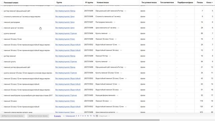
Task: Check the row 'ламинат распродажа'
Action: tap(2, 22)
